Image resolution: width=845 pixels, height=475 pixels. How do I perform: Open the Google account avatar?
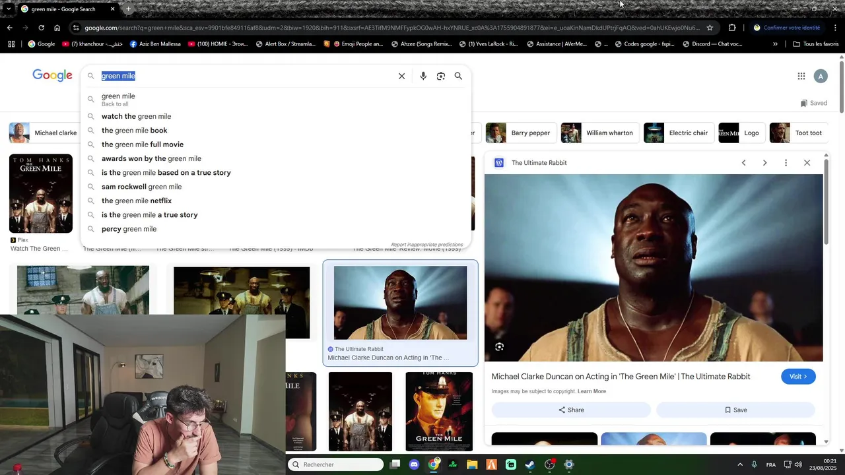point(821,77)
